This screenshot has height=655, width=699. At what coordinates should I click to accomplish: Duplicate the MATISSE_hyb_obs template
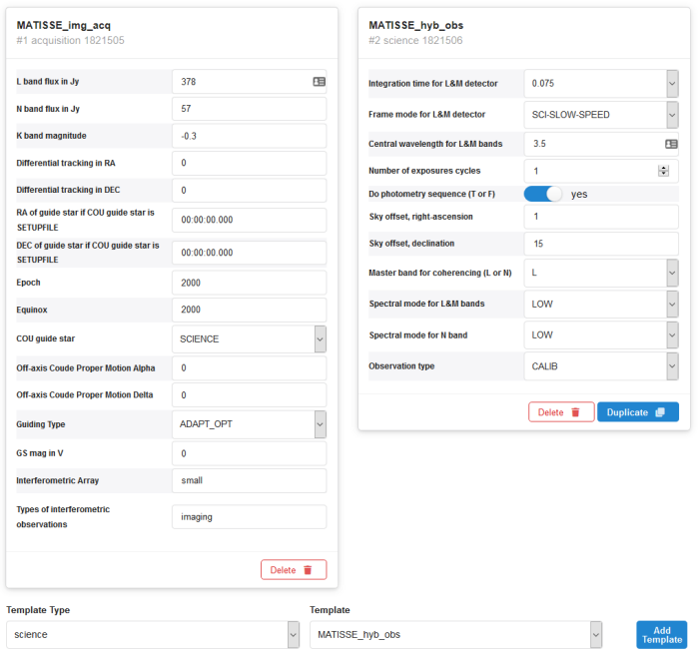(x=638, y=412)
